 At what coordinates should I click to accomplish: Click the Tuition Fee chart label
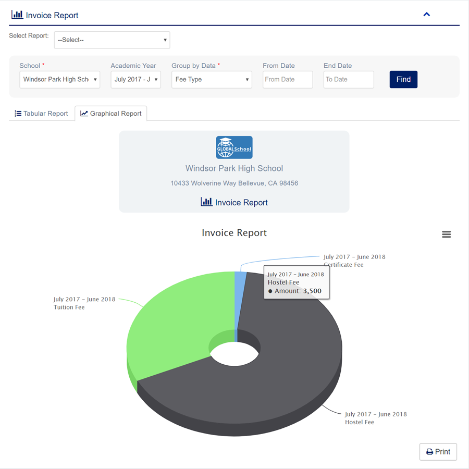[84, 303]
